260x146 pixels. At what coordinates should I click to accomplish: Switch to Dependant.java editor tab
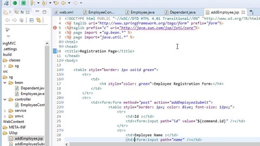coord(180,13)
